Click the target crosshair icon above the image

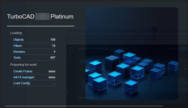click(x=154, y=29)
